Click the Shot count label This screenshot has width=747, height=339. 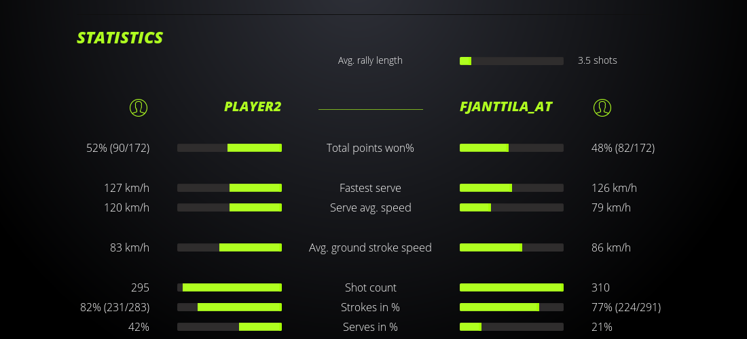(x=370, y=287)
